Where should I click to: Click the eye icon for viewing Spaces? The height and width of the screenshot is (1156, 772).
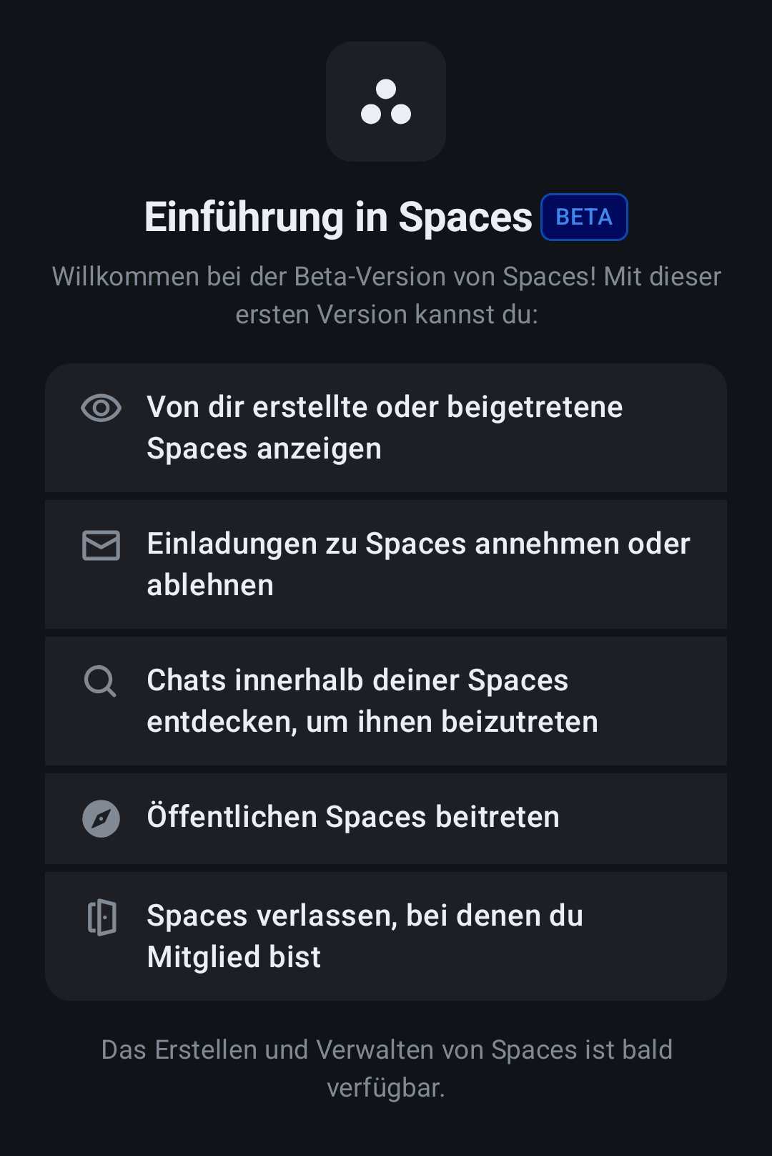coord(101,408)
